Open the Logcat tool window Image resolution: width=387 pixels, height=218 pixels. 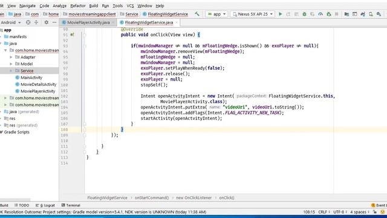(45, 205)
